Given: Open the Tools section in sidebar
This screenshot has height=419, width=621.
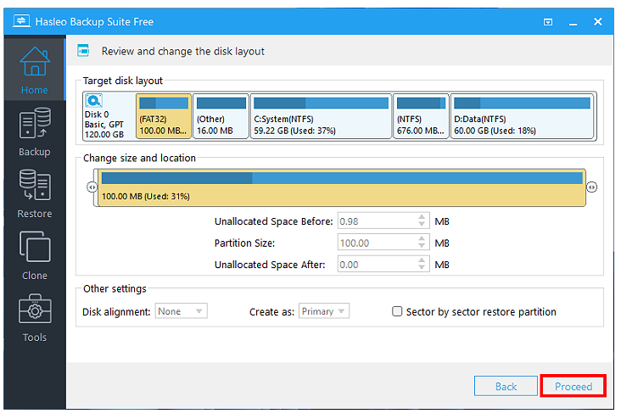Looking at the screenshot, I should pyautogui.click(x=35, y=317).
